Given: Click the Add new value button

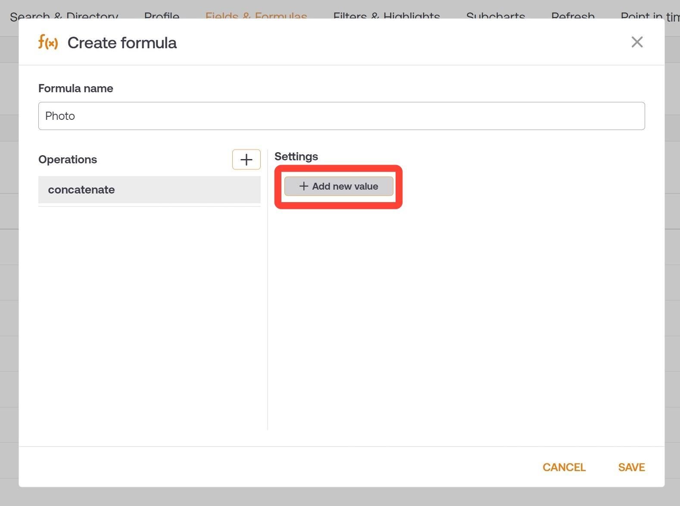Looking at the screenshot, I should tap(339, 186).
